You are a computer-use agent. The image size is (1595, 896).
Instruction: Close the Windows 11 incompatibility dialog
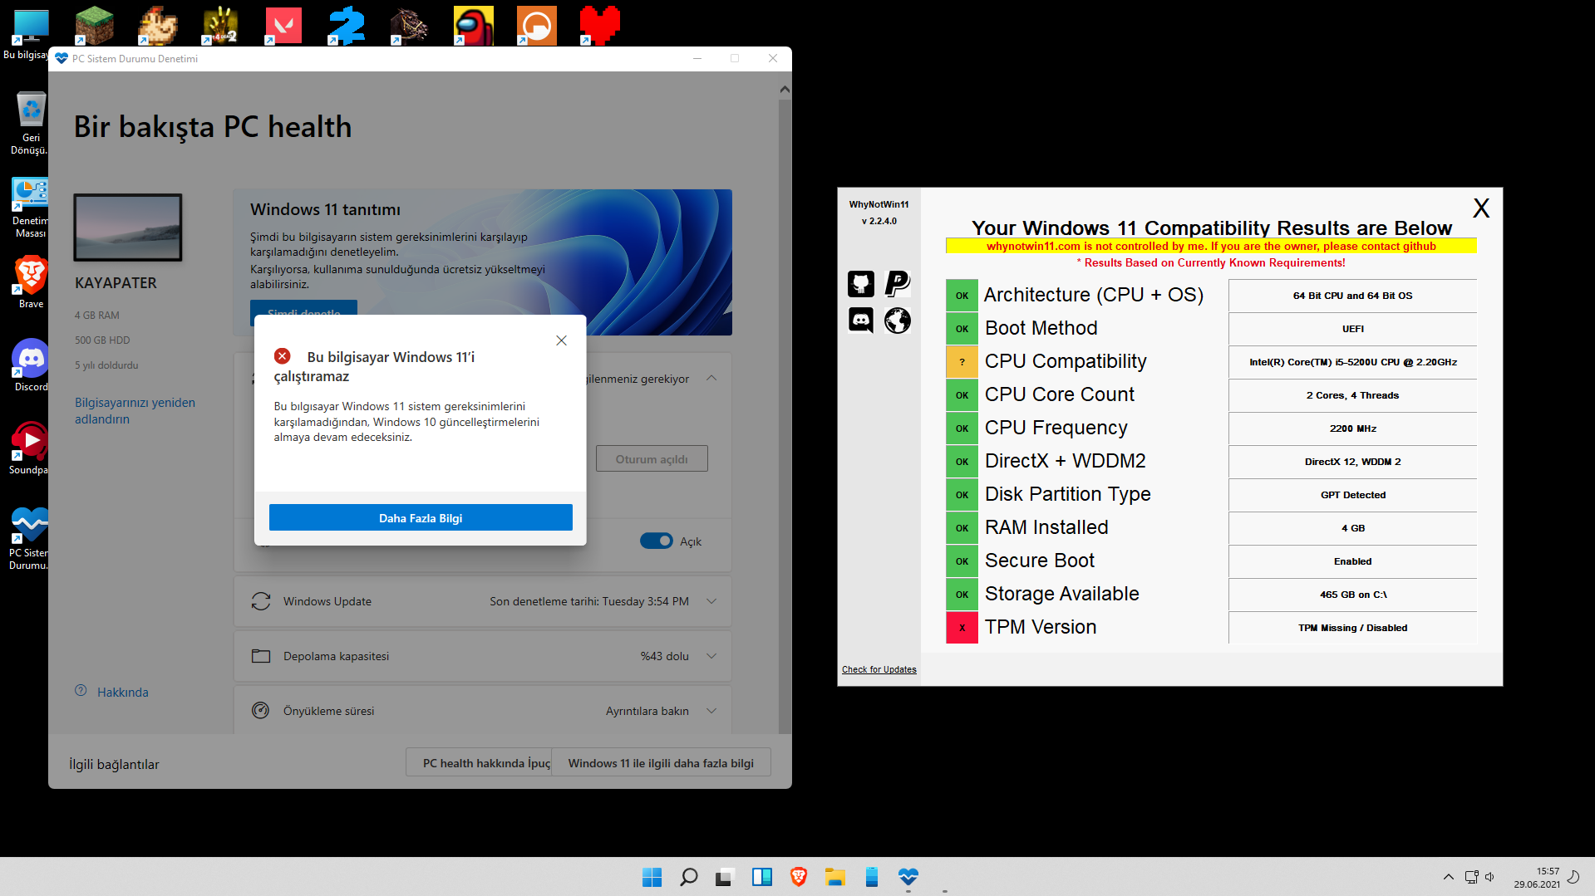[561, 340]
